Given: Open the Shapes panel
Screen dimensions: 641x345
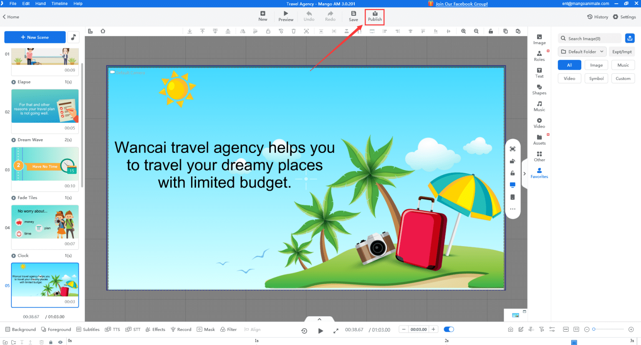Looking at the screenshot, I should (539, 89).
